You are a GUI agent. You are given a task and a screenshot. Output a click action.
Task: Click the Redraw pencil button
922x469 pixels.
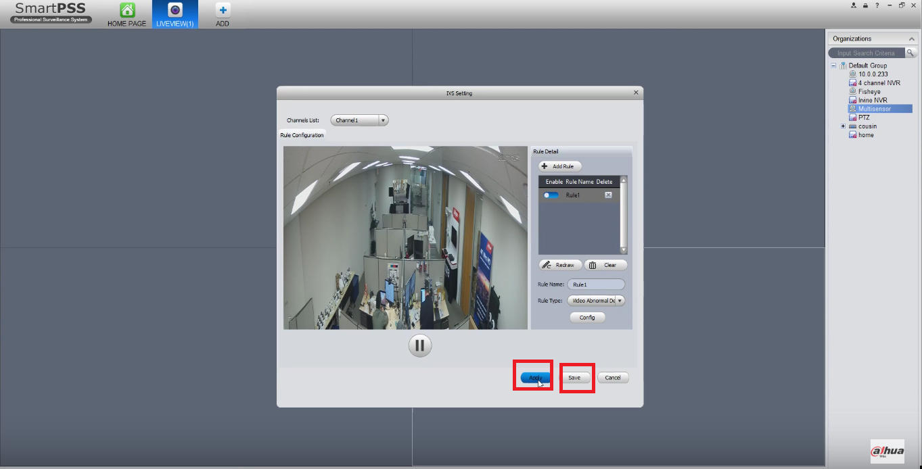(560, 265)
